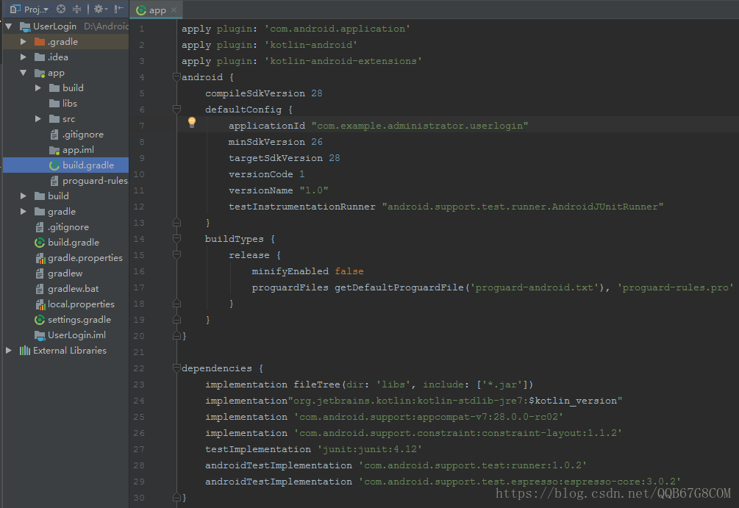Close the app editor tab

point(174,10)
